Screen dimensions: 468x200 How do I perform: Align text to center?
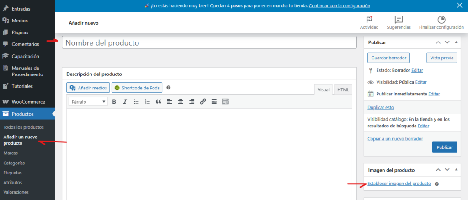[x=181, y=101]
